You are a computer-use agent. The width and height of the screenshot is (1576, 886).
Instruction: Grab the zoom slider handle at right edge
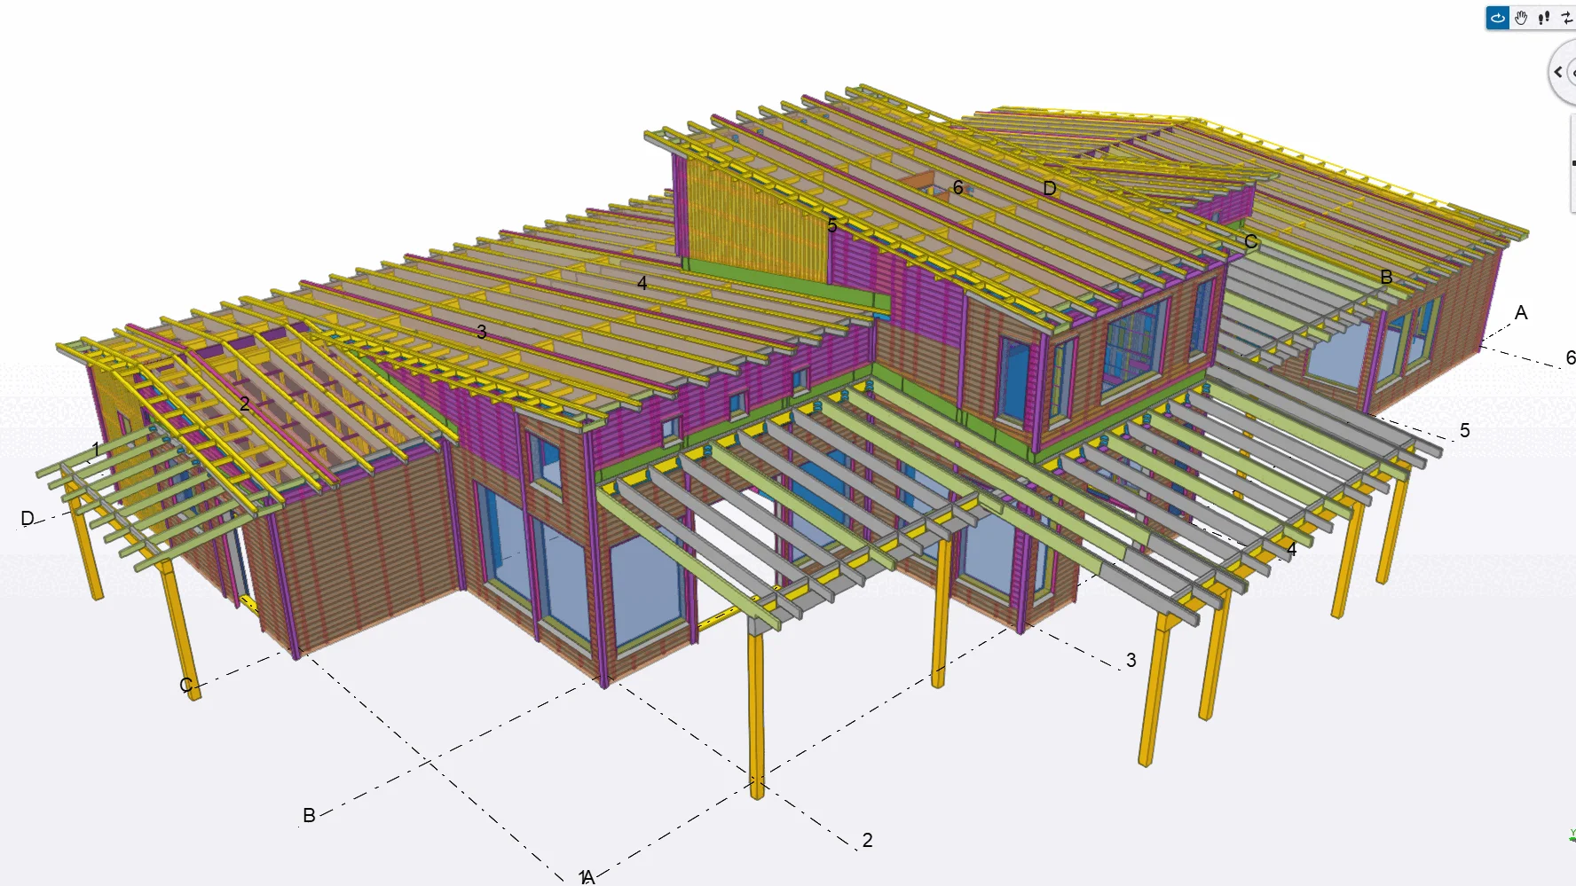point(1572,163)
